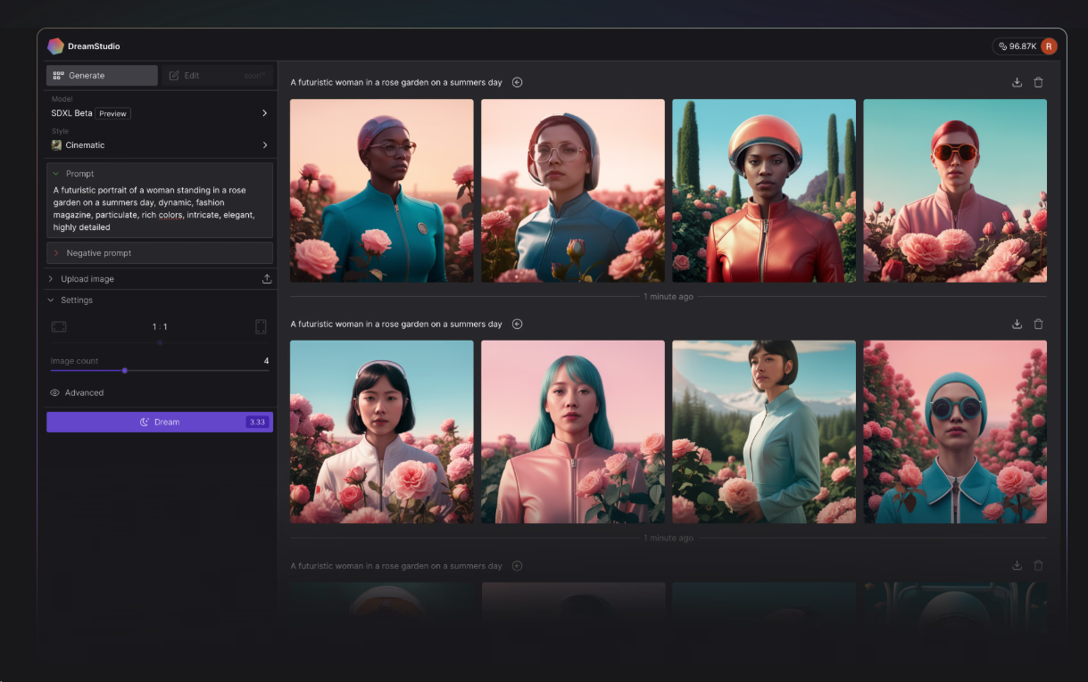
Task: Click the Dream button
Action: coord(160,422)
